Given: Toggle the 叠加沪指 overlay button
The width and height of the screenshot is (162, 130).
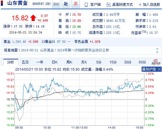Looking at the screenshot, I should (x=149, y=69).
